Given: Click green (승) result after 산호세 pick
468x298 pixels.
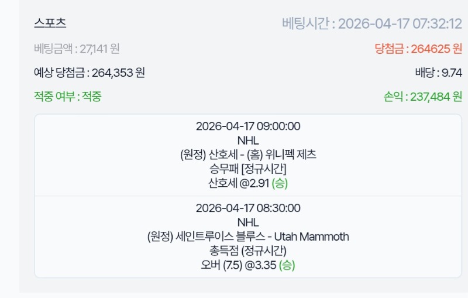Looking at the screenshot, I should click(280, 183).
